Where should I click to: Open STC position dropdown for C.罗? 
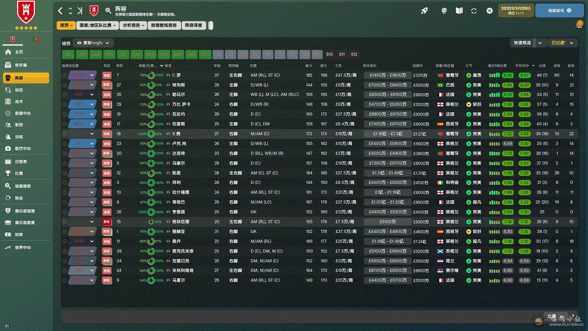(92, 75)
